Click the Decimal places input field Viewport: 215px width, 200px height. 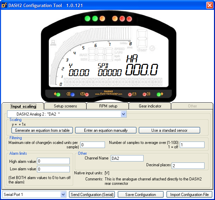(x=188, y=166)
